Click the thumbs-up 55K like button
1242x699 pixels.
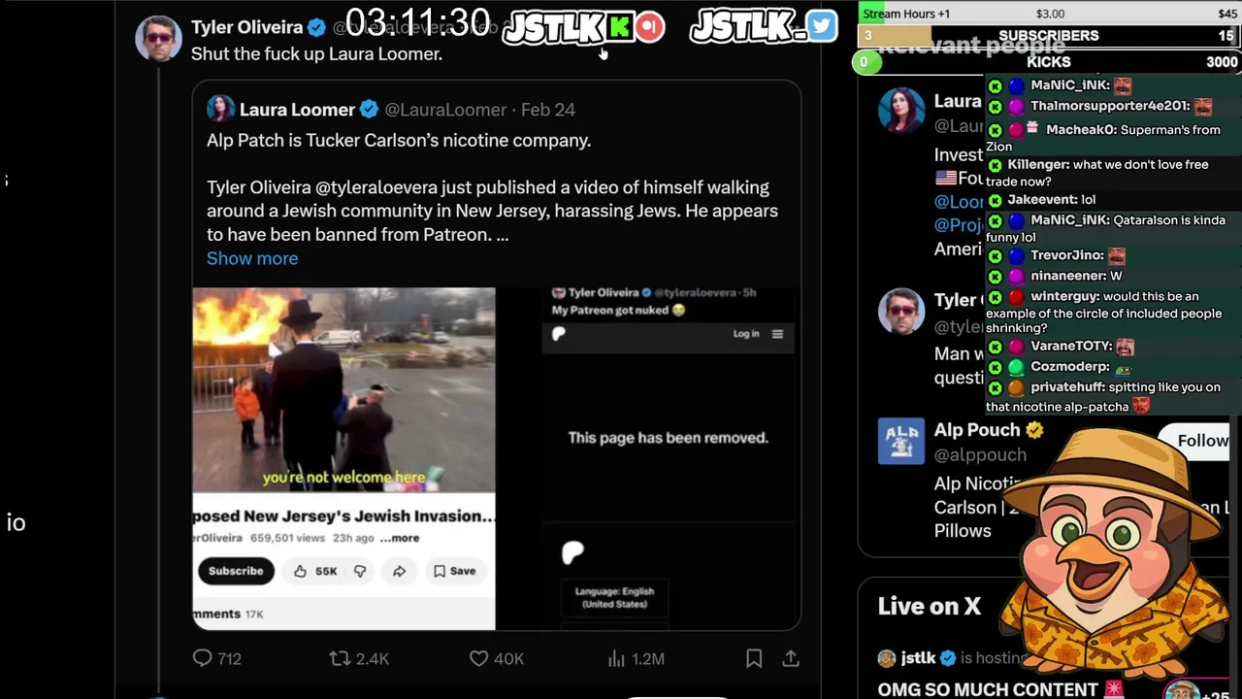316,571
